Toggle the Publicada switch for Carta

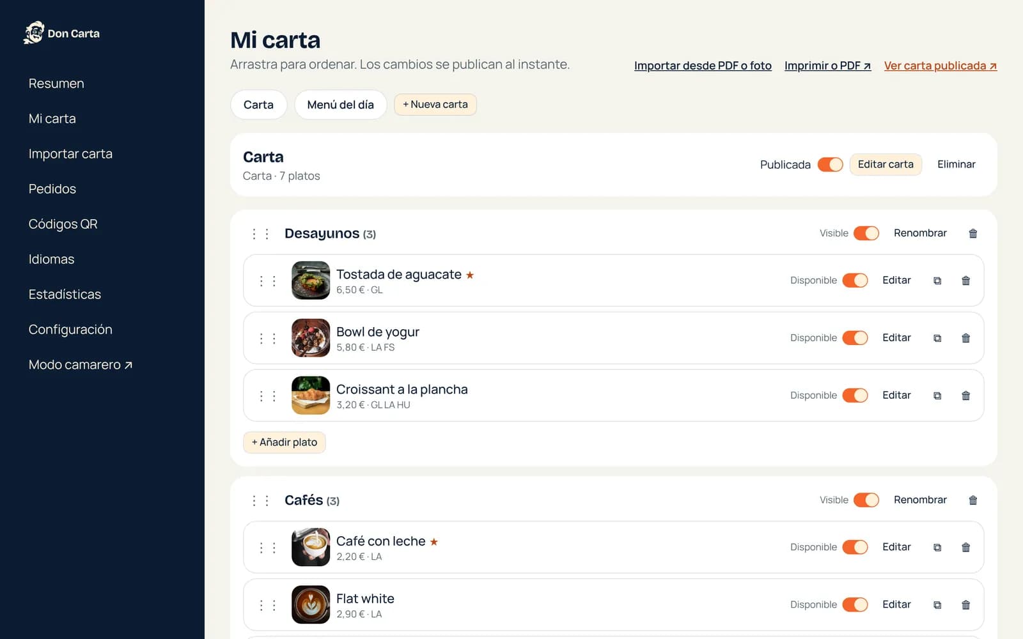[831, 164]
